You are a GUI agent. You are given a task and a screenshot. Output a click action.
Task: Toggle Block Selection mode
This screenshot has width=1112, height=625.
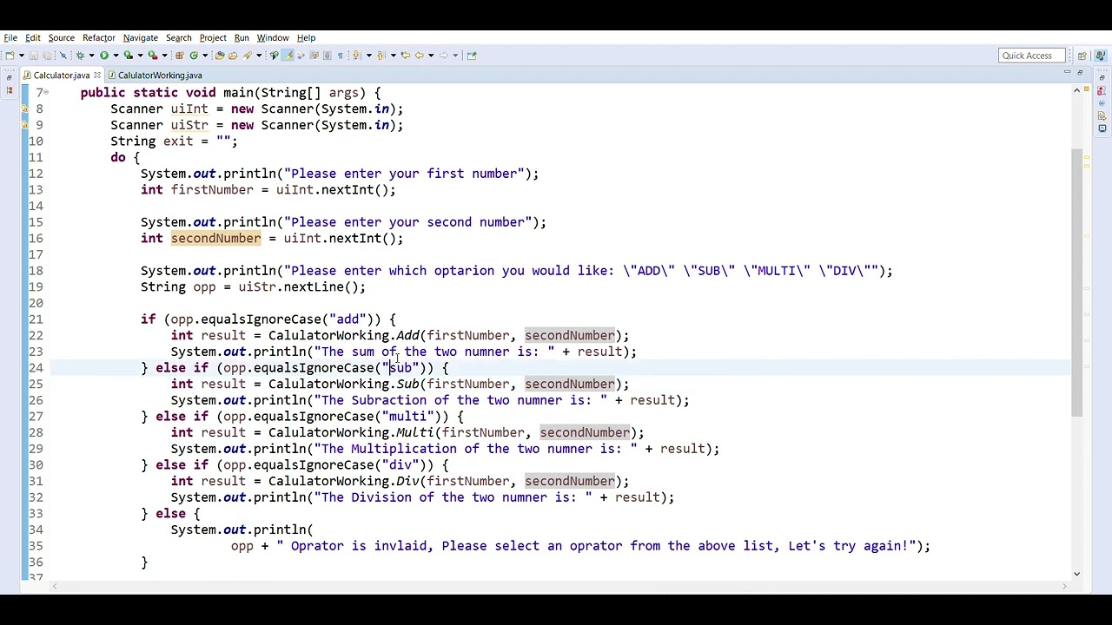[326, 56]
